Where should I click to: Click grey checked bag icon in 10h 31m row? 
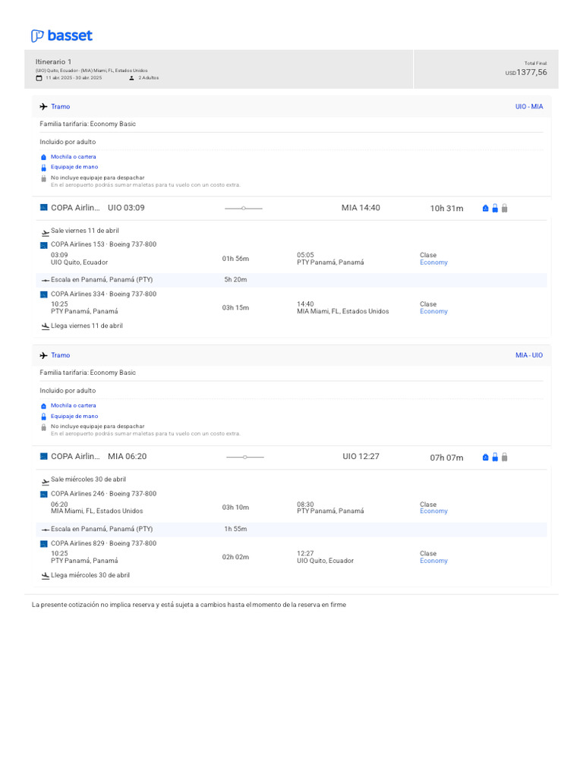[505, 208]
